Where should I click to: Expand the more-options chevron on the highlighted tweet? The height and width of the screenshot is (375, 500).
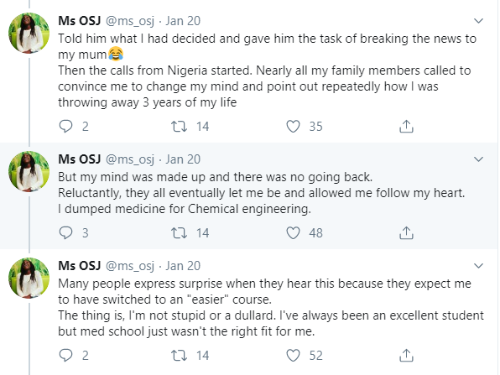[479, 159]
